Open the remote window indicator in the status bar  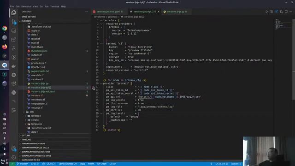tap(12, 164)
